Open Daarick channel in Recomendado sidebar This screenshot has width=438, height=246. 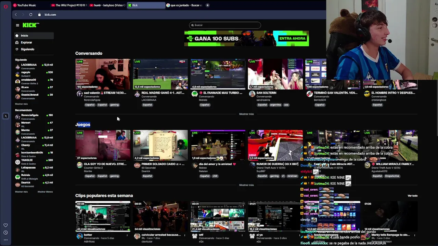(x=34, y=184)
